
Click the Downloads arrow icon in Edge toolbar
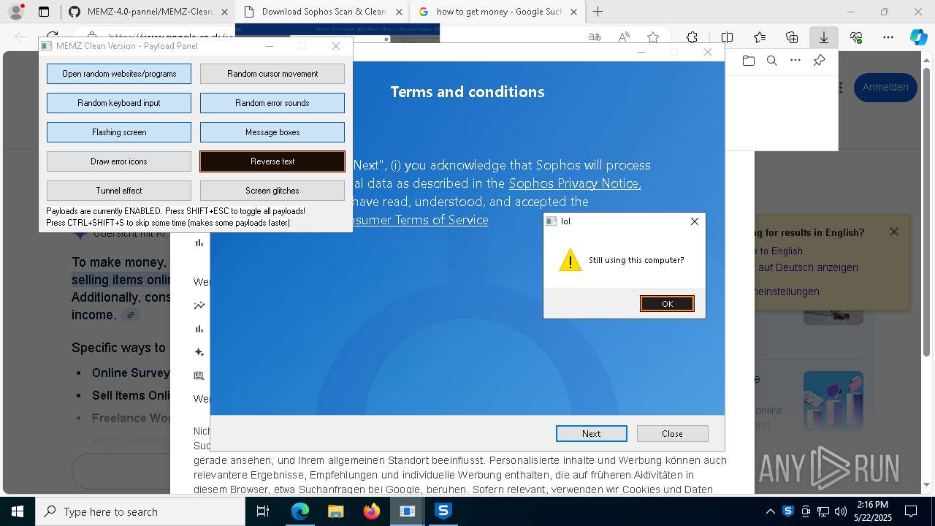tap(824, 37)
